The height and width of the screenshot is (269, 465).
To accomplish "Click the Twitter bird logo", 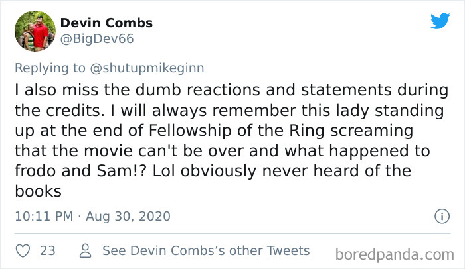I will (x=440, y=21).
